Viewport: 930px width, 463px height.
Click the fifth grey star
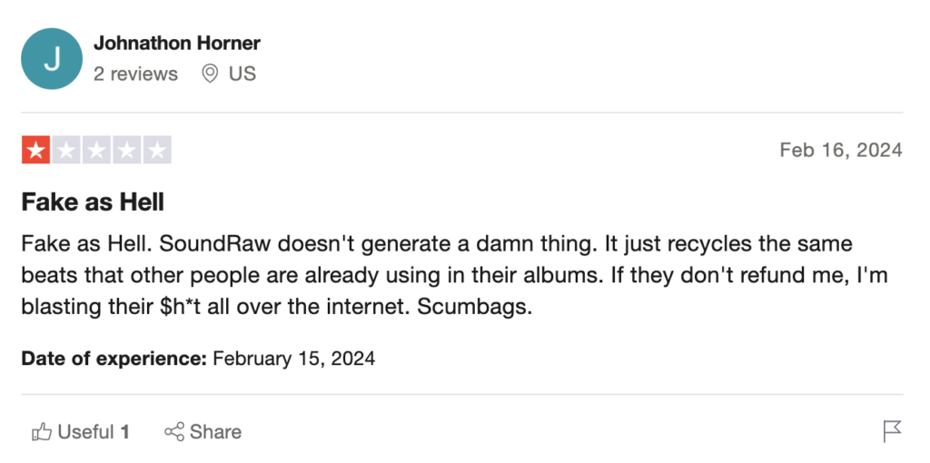coord(157,150)
